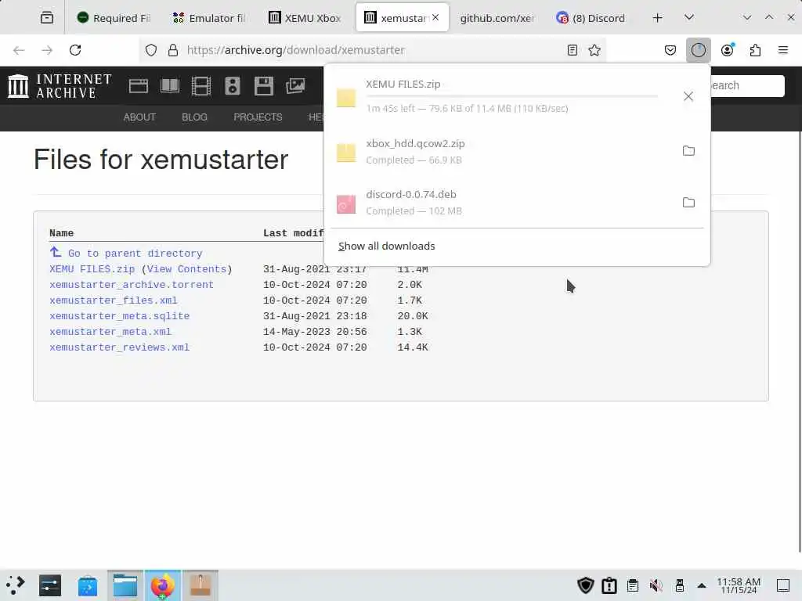Expand the list all tabs chevron
Image resolution: width=802 pixels, height=601 pixels.
pos(689,18)
